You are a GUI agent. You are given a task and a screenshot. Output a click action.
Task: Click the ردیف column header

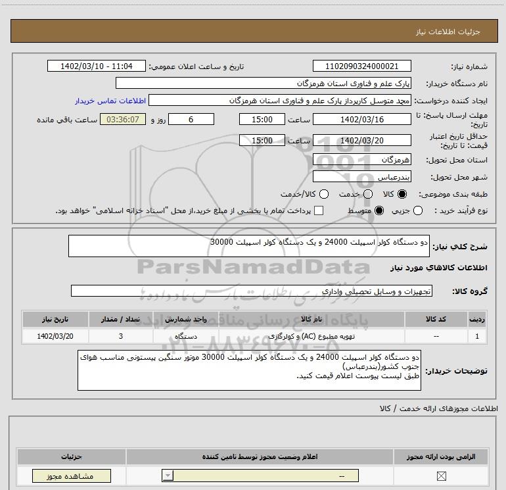tap(477, 320)
